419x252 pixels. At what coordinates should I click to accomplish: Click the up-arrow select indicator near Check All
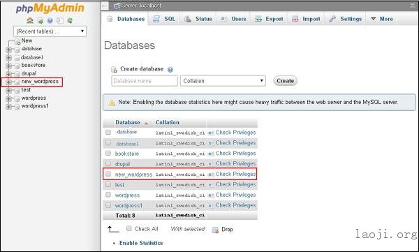click(x=113, y=229)
